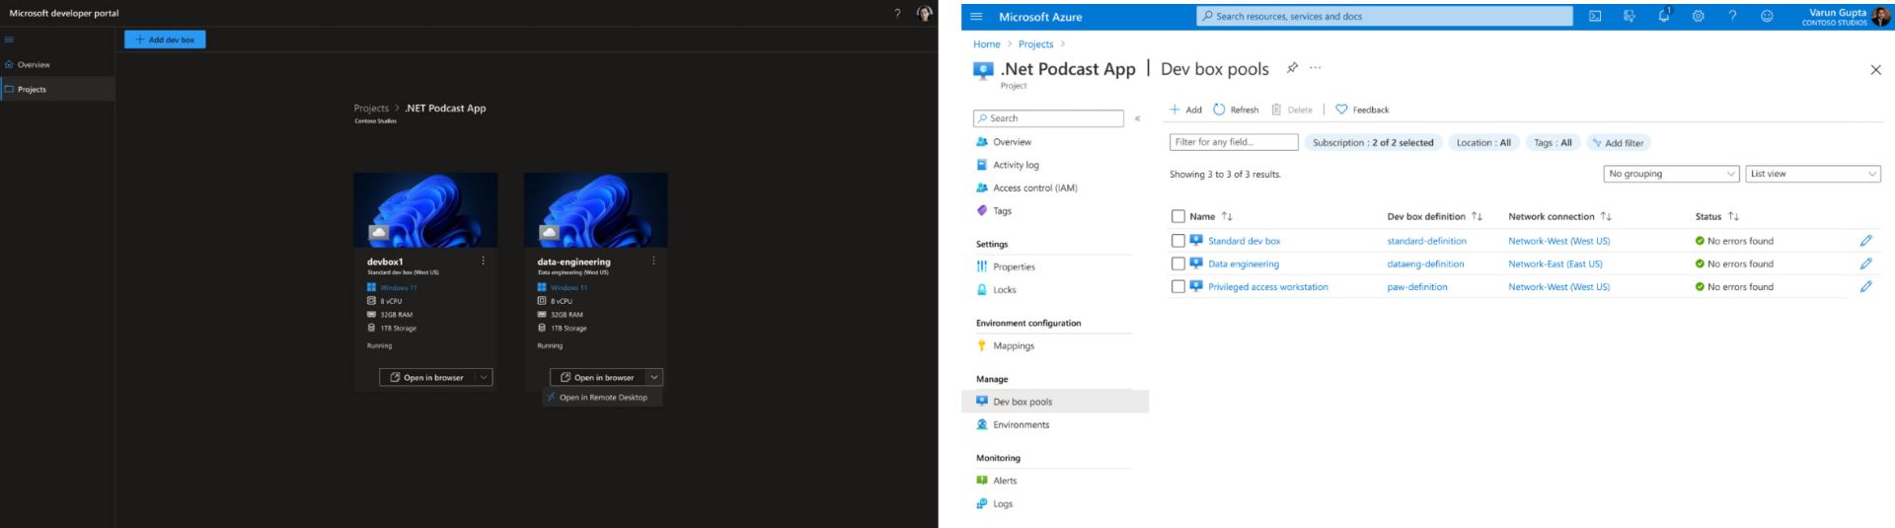Open the ellipsis menu beside Dev box pools
This screenshot has width=1895, height=528.
pyautogui.click(x=1315, y=68)
